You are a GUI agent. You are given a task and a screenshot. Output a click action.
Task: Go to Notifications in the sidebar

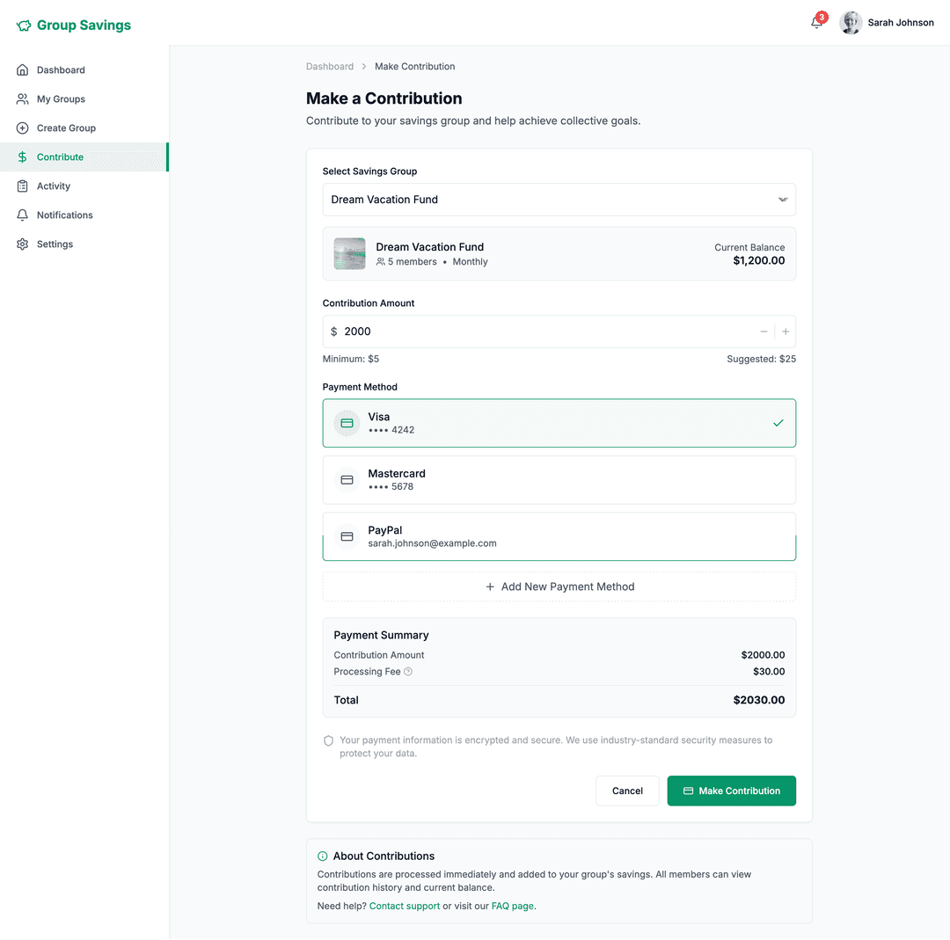(x=64, y=215)
